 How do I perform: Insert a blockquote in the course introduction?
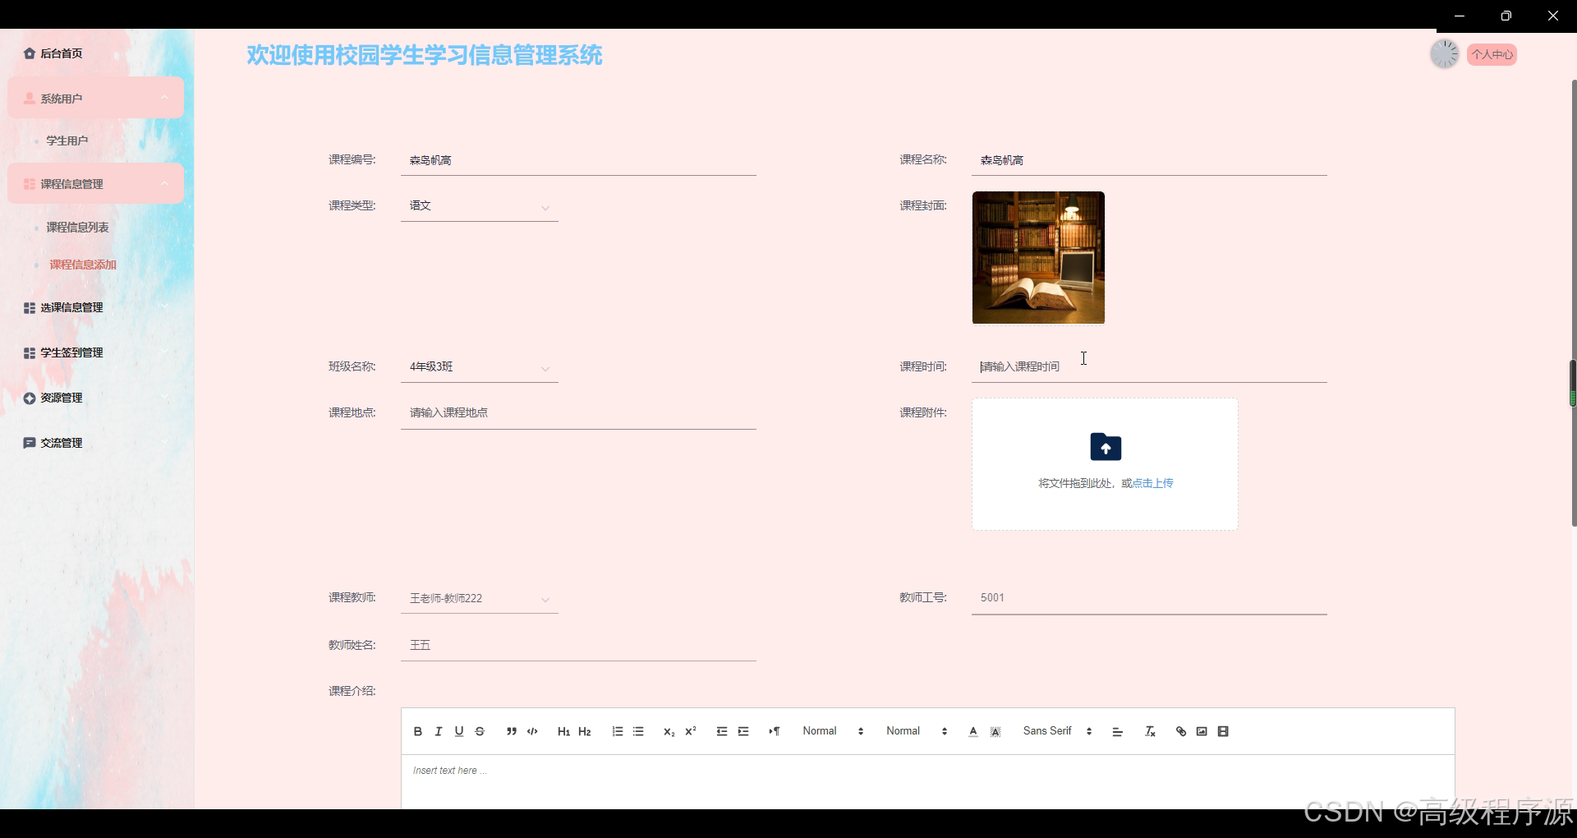click(x=511, y=731)
